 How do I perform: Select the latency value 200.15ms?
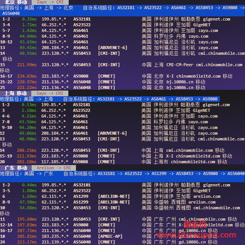27,150
